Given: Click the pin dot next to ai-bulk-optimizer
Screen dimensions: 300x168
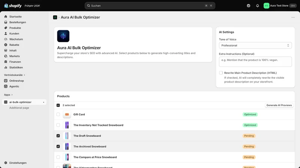Looking at the screenshot, I should 43,102.
